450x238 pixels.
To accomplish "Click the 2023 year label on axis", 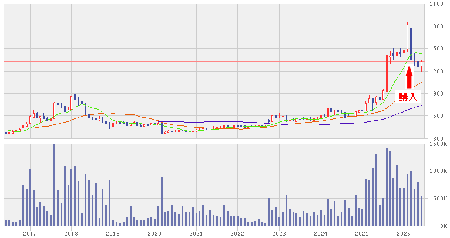I will click(x=279, y=233).
